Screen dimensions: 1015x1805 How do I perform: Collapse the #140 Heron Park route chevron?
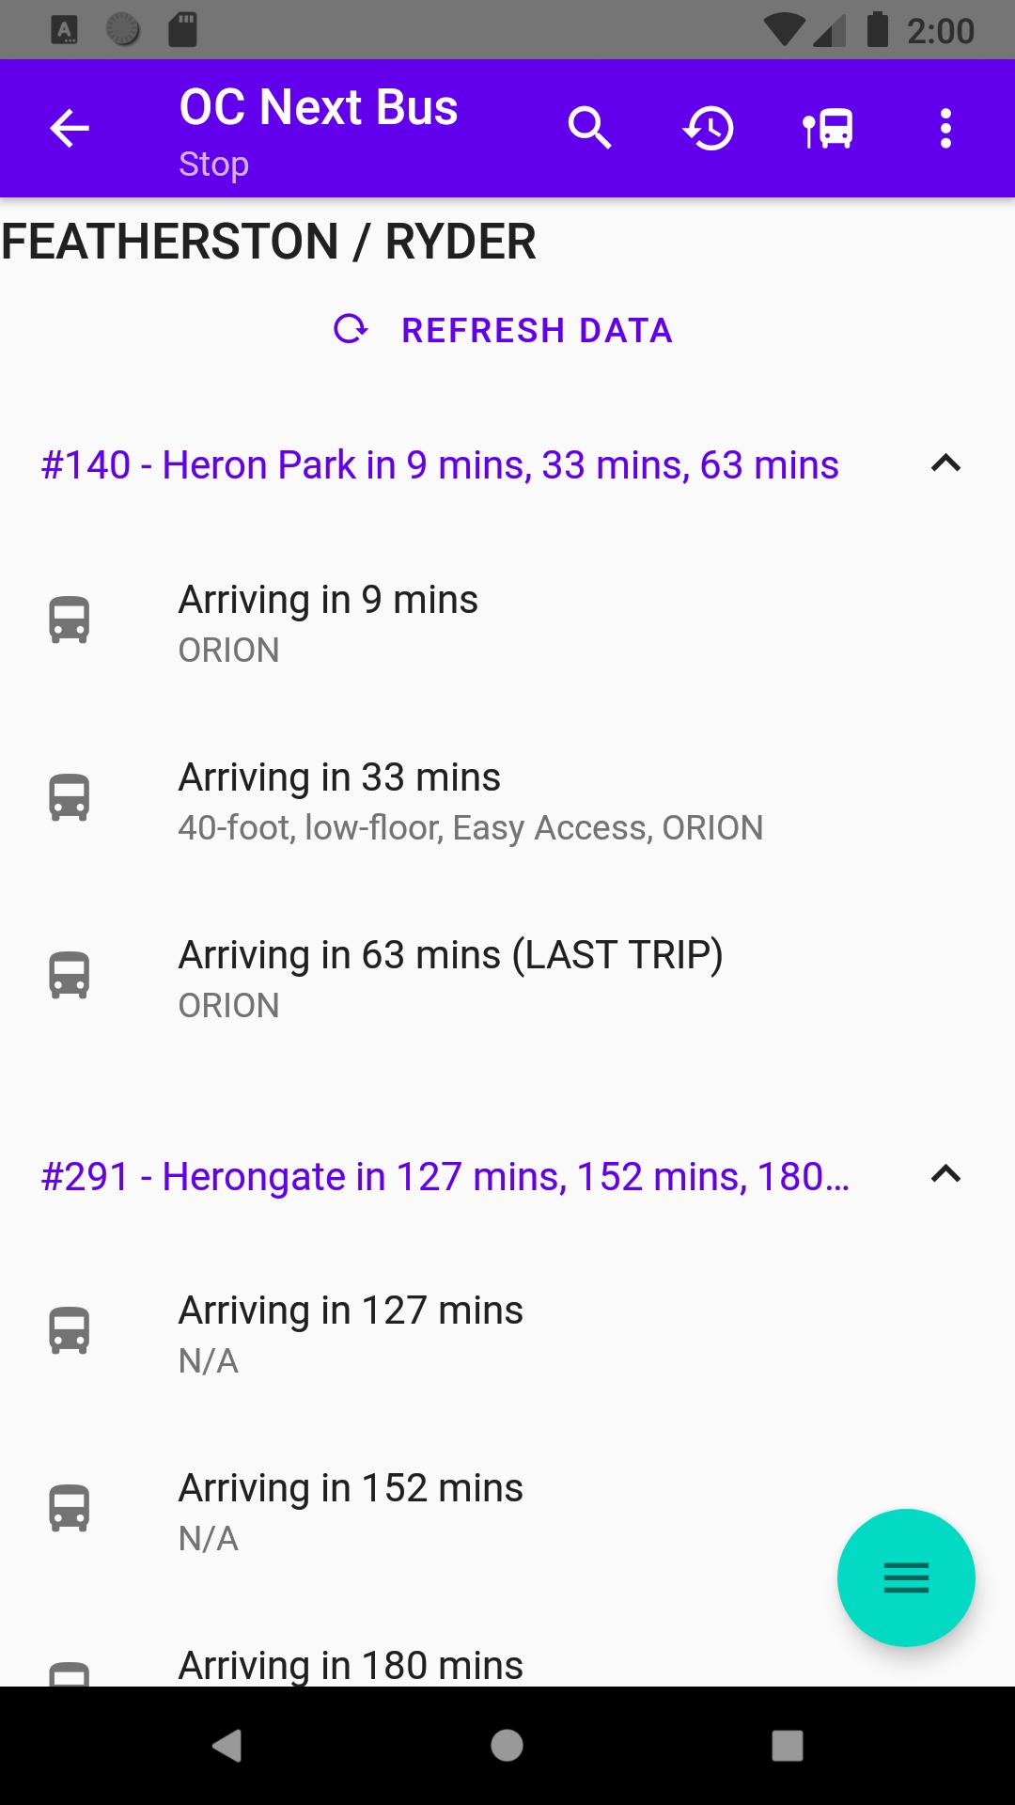945,463
